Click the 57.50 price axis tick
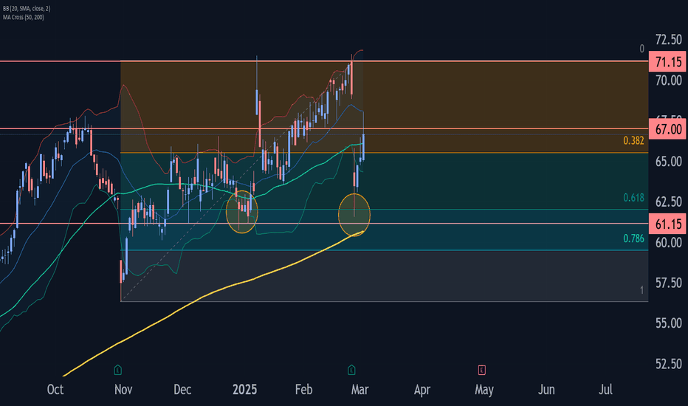Viewport: 688px width, 406px height. pyautogui.click(x=669, y=283)
